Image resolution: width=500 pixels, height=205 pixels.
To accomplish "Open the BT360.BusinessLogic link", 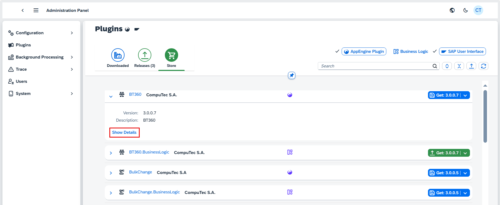I will coord(149,152).
